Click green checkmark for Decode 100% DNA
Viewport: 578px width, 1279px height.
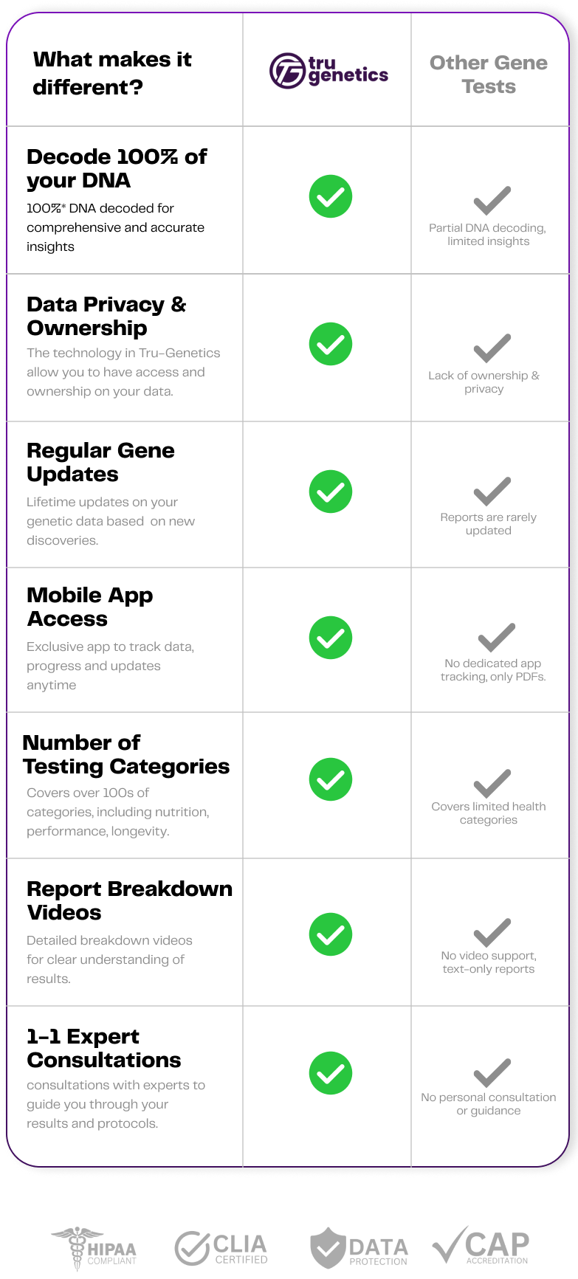click(x=330, y=196)
